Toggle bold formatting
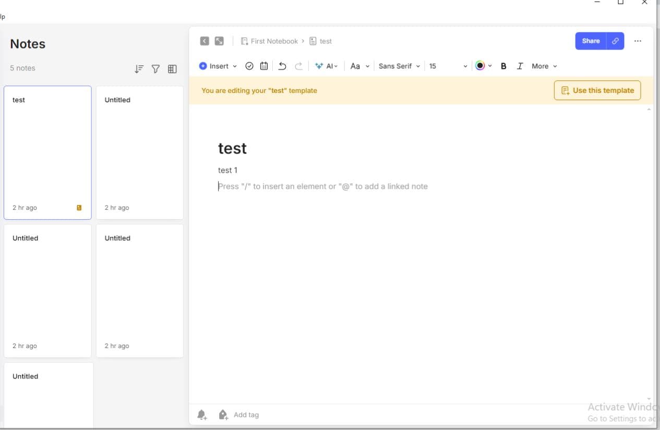 coord(503,66)
